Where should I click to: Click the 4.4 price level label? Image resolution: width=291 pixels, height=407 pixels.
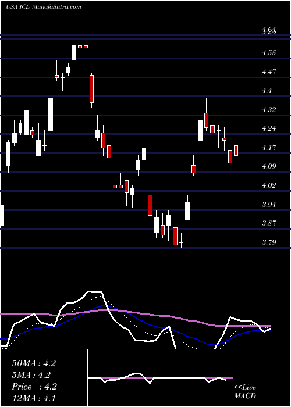267,91
